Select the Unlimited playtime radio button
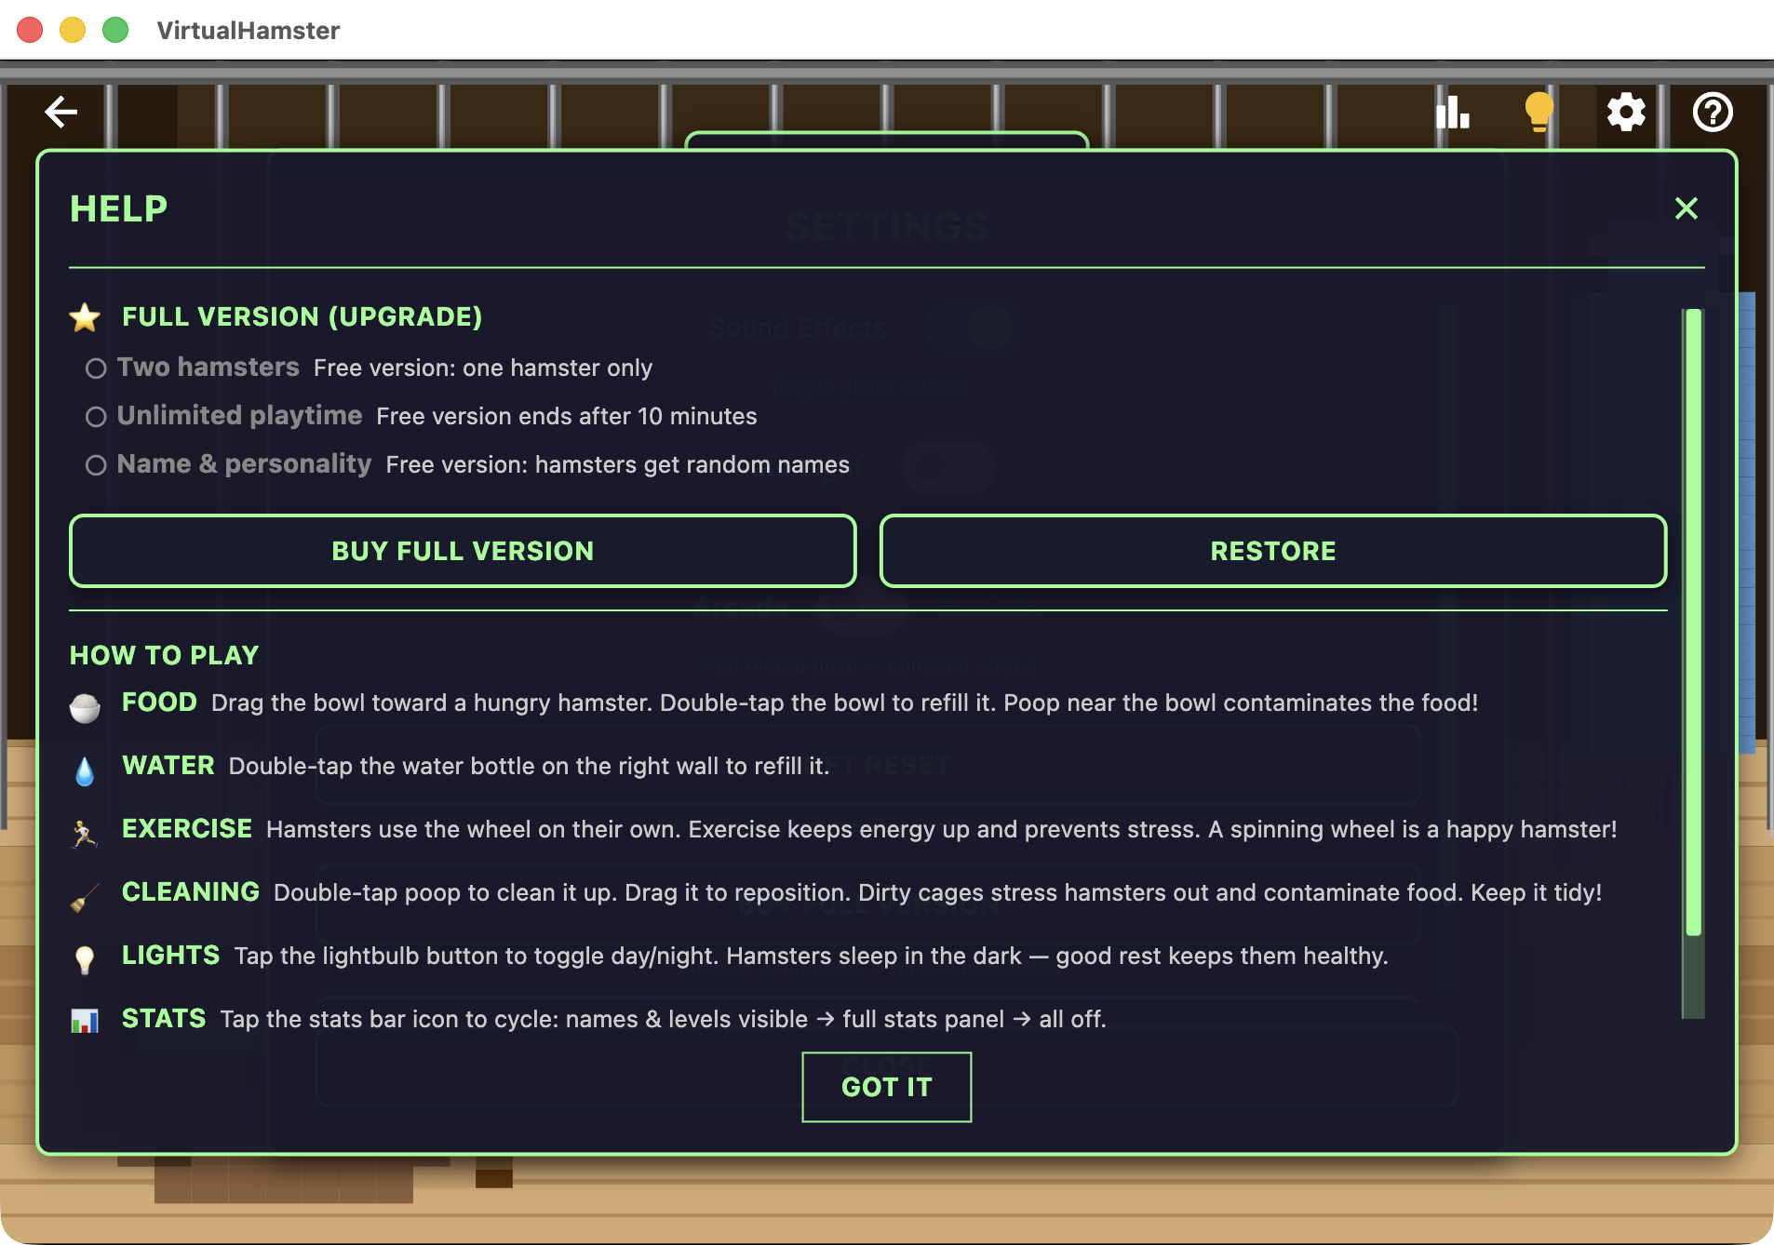 coord(97,417)
